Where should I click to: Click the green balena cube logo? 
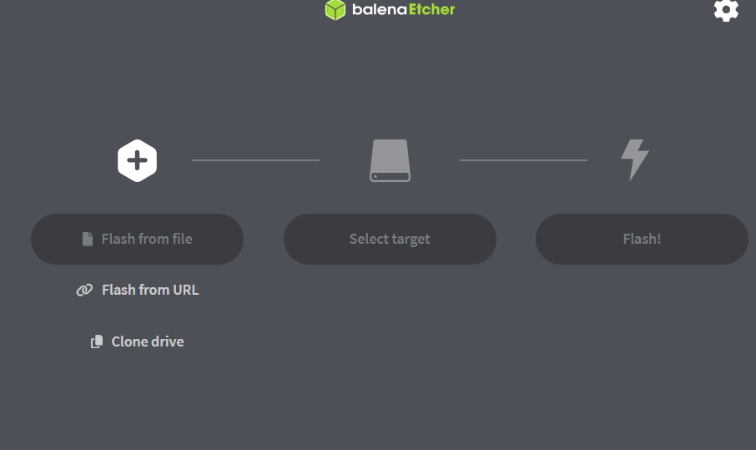[335, 10]
